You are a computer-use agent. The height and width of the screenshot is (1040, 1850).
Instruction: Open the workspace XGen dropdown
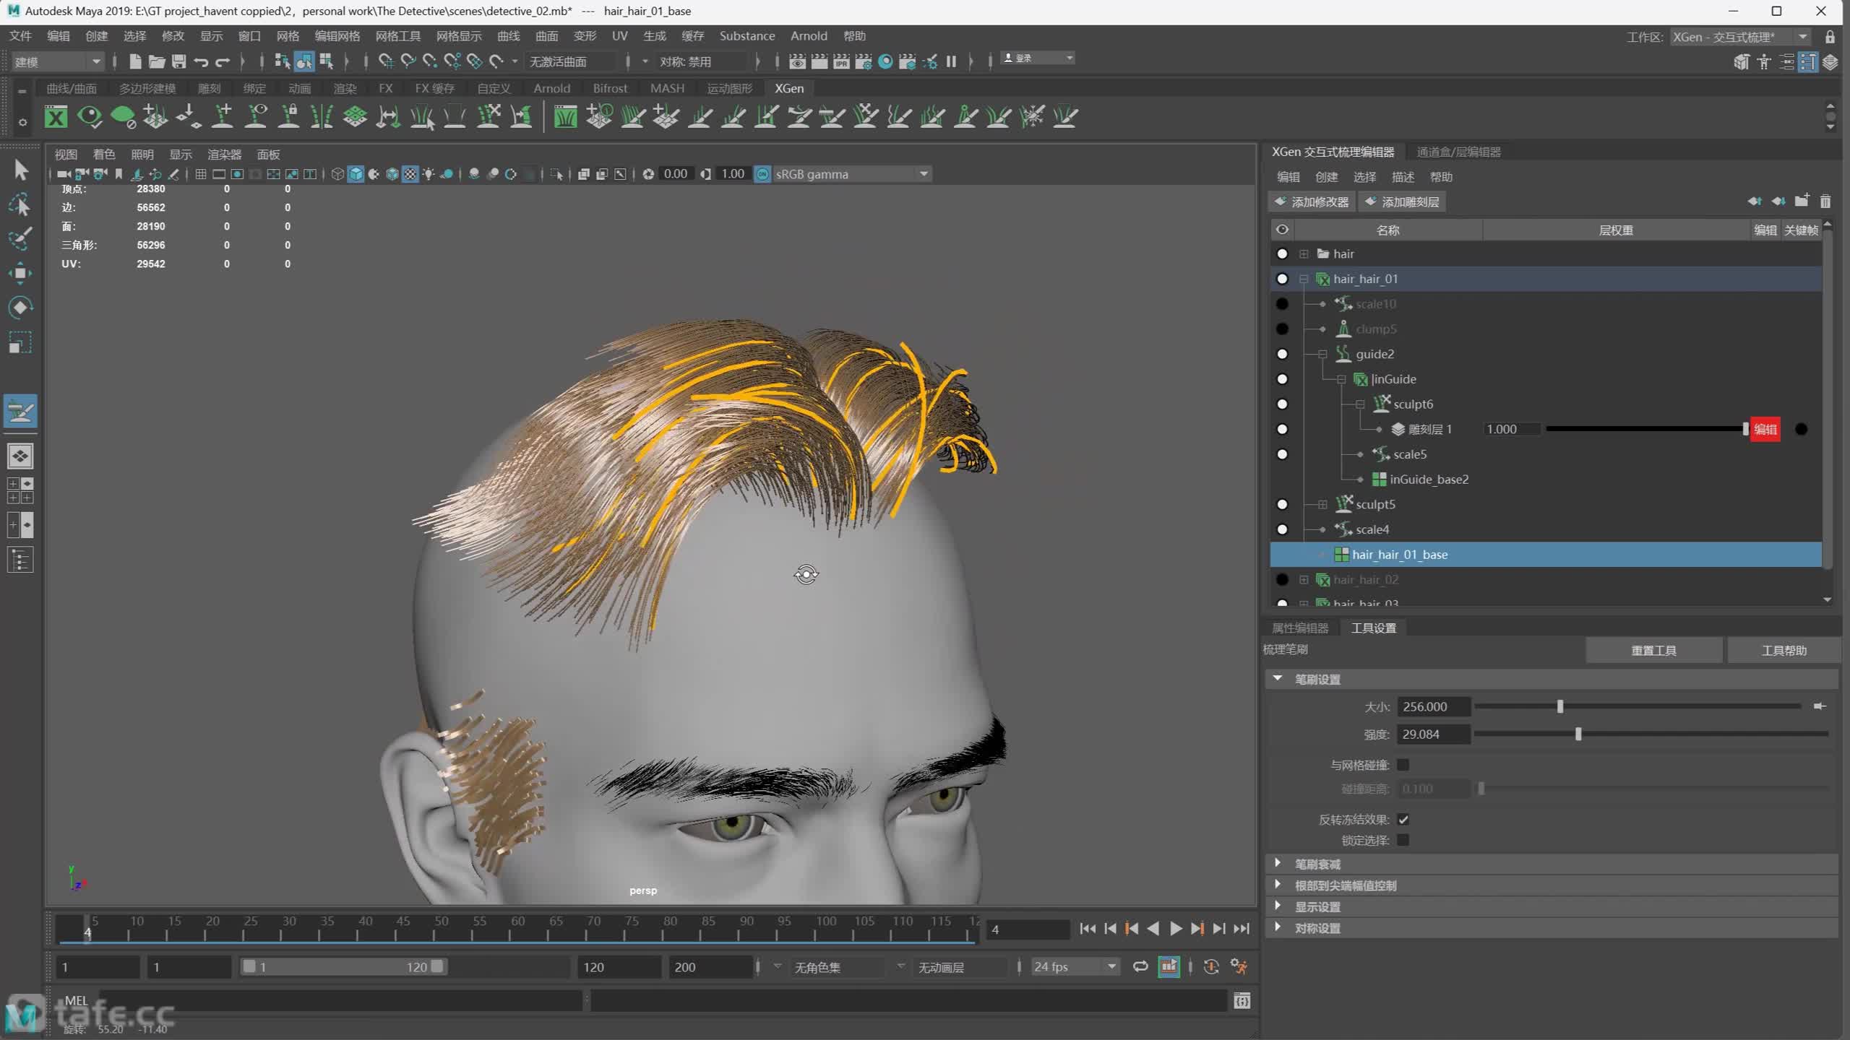point(1740,37)
